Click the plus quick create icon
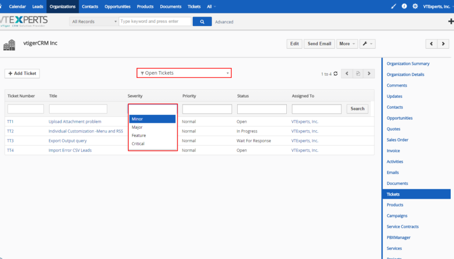 [451, 21]
